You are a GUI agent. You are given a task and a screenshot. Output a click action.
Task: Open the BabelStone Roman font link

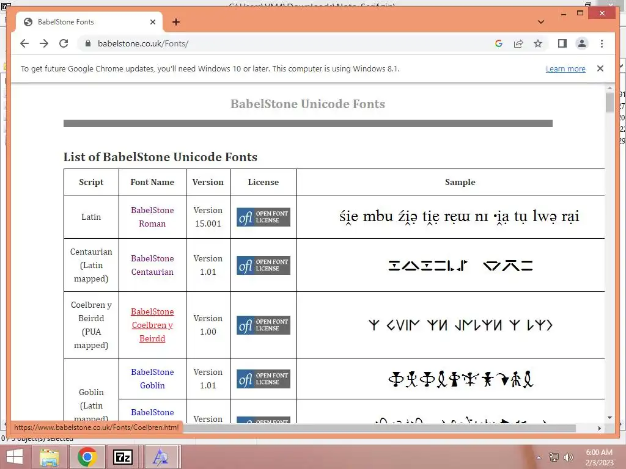[x=152, y=217]
